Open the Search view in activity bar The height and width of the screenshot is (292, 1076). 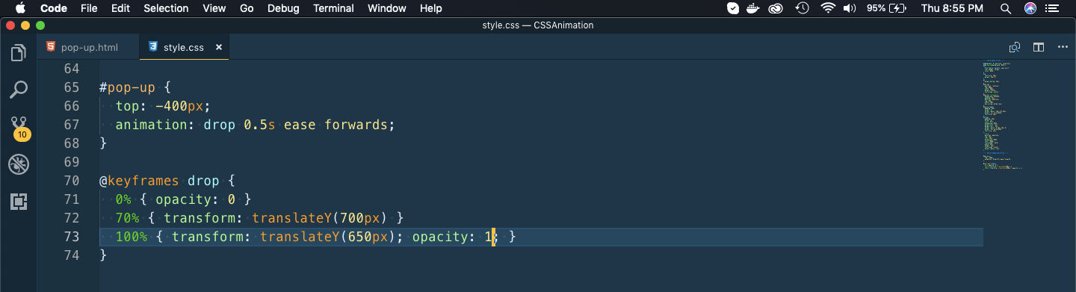[x=19, y=90]
